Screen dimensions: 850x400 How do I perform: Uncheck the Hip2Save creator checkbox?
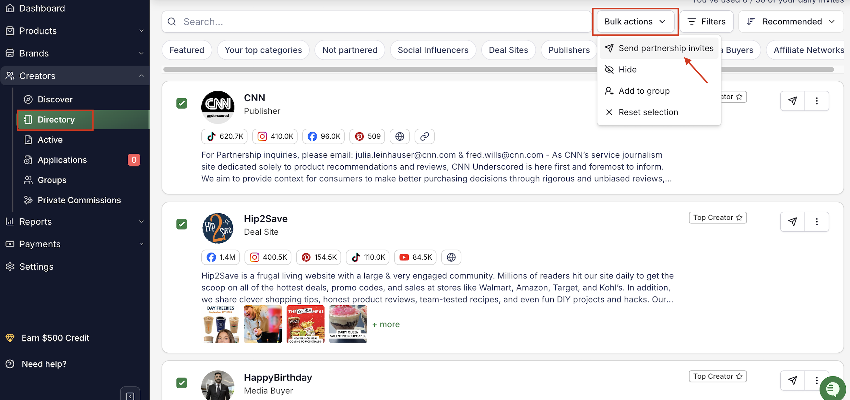182,224
